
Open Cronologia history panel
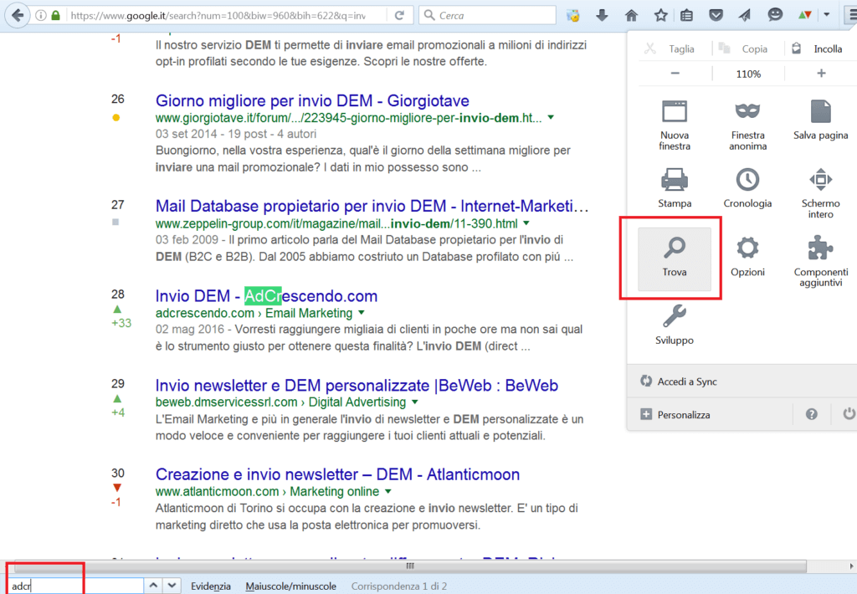[x=747, y=187]
